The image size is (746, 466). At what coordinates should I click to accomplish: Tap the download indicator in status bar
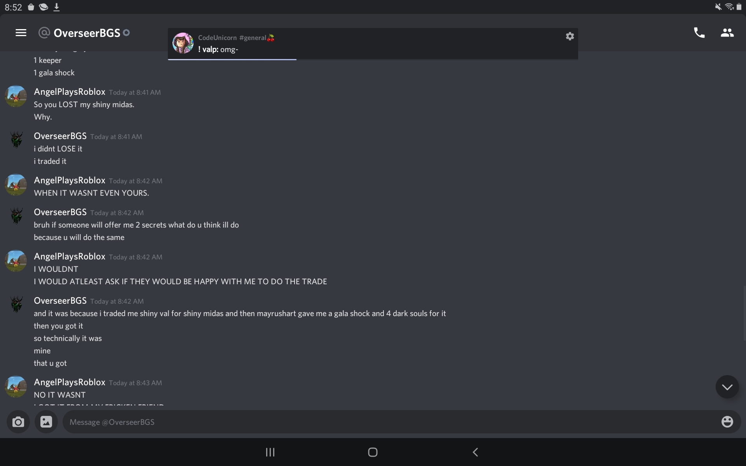click(56, 7)
